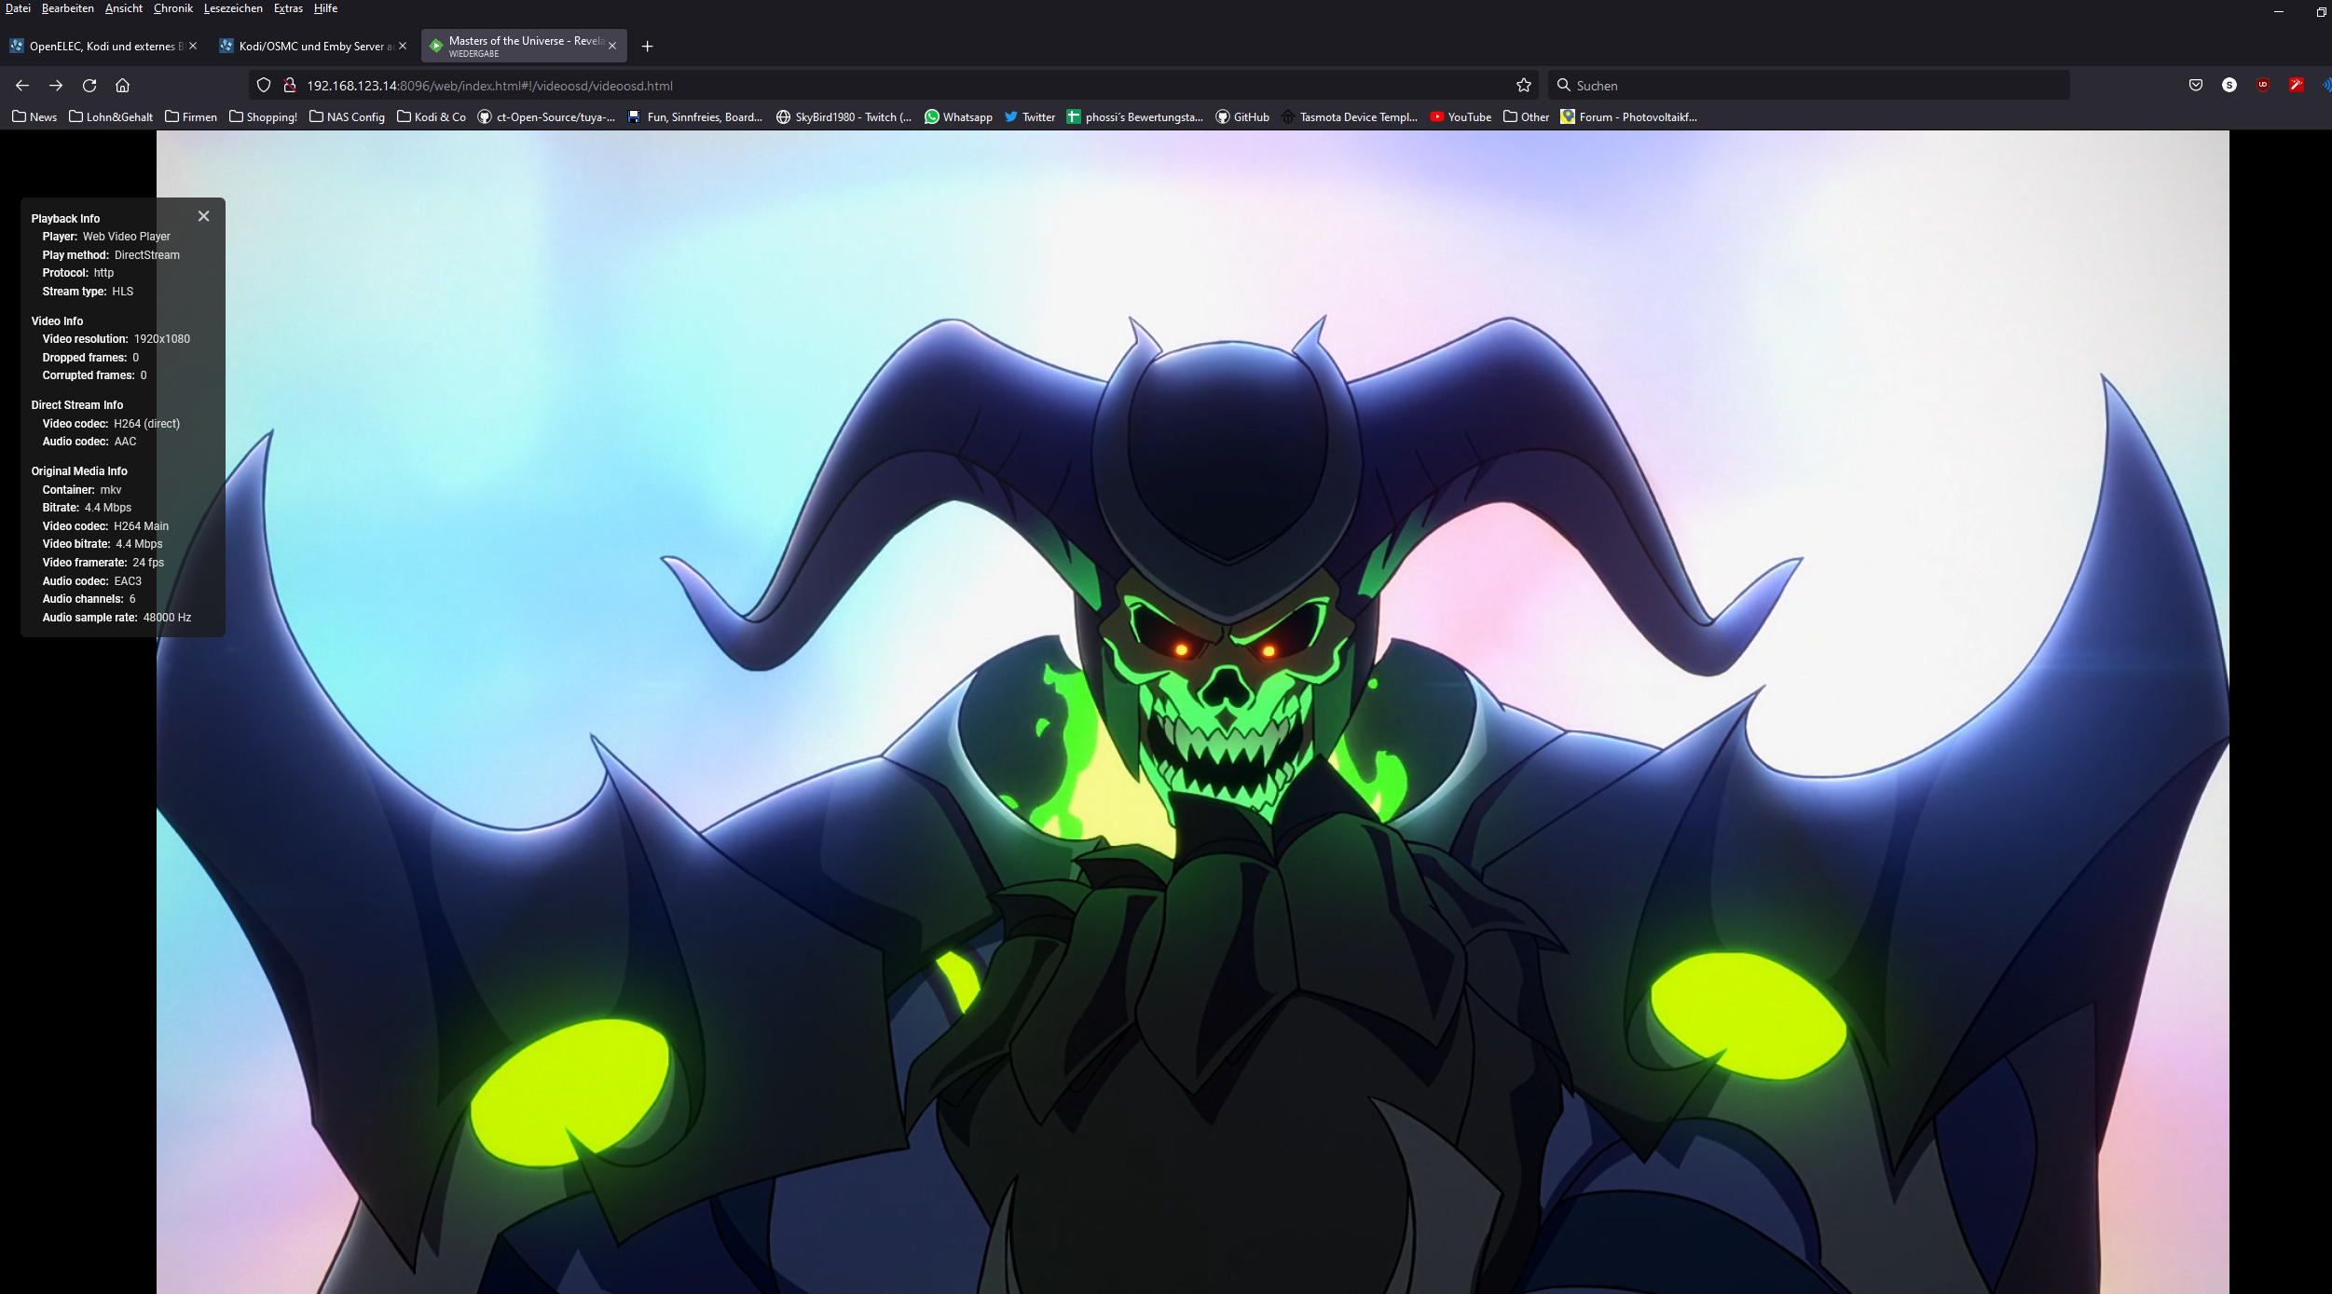Open the Kodi & Co bookmarks folder
This screenshot has height=1294, width=2332.
(432, 117)
